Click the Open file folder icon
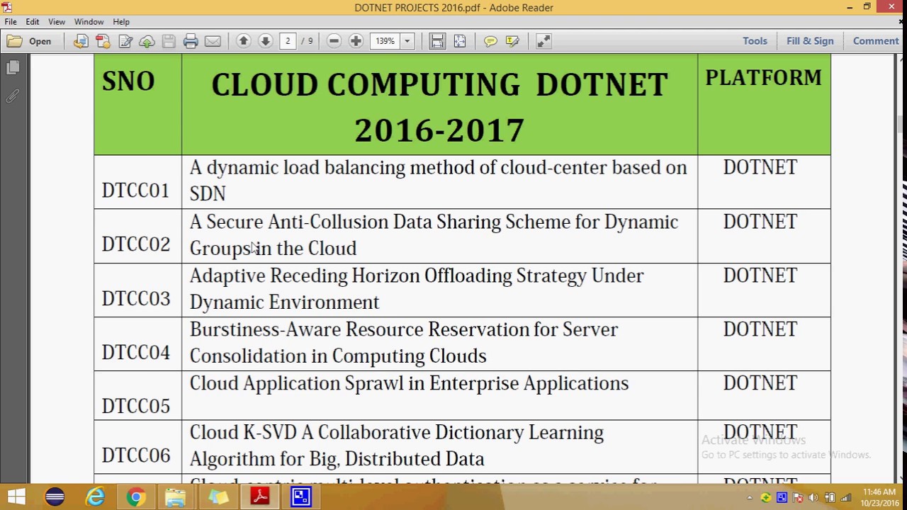The width and height of the screenshot is (907, 510). click(x=14, y=41)
